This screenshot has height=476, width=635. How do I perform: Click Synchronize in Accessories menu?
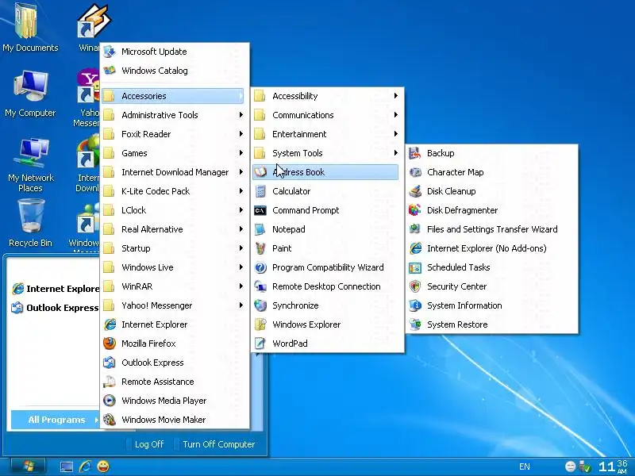coord(326,305)
